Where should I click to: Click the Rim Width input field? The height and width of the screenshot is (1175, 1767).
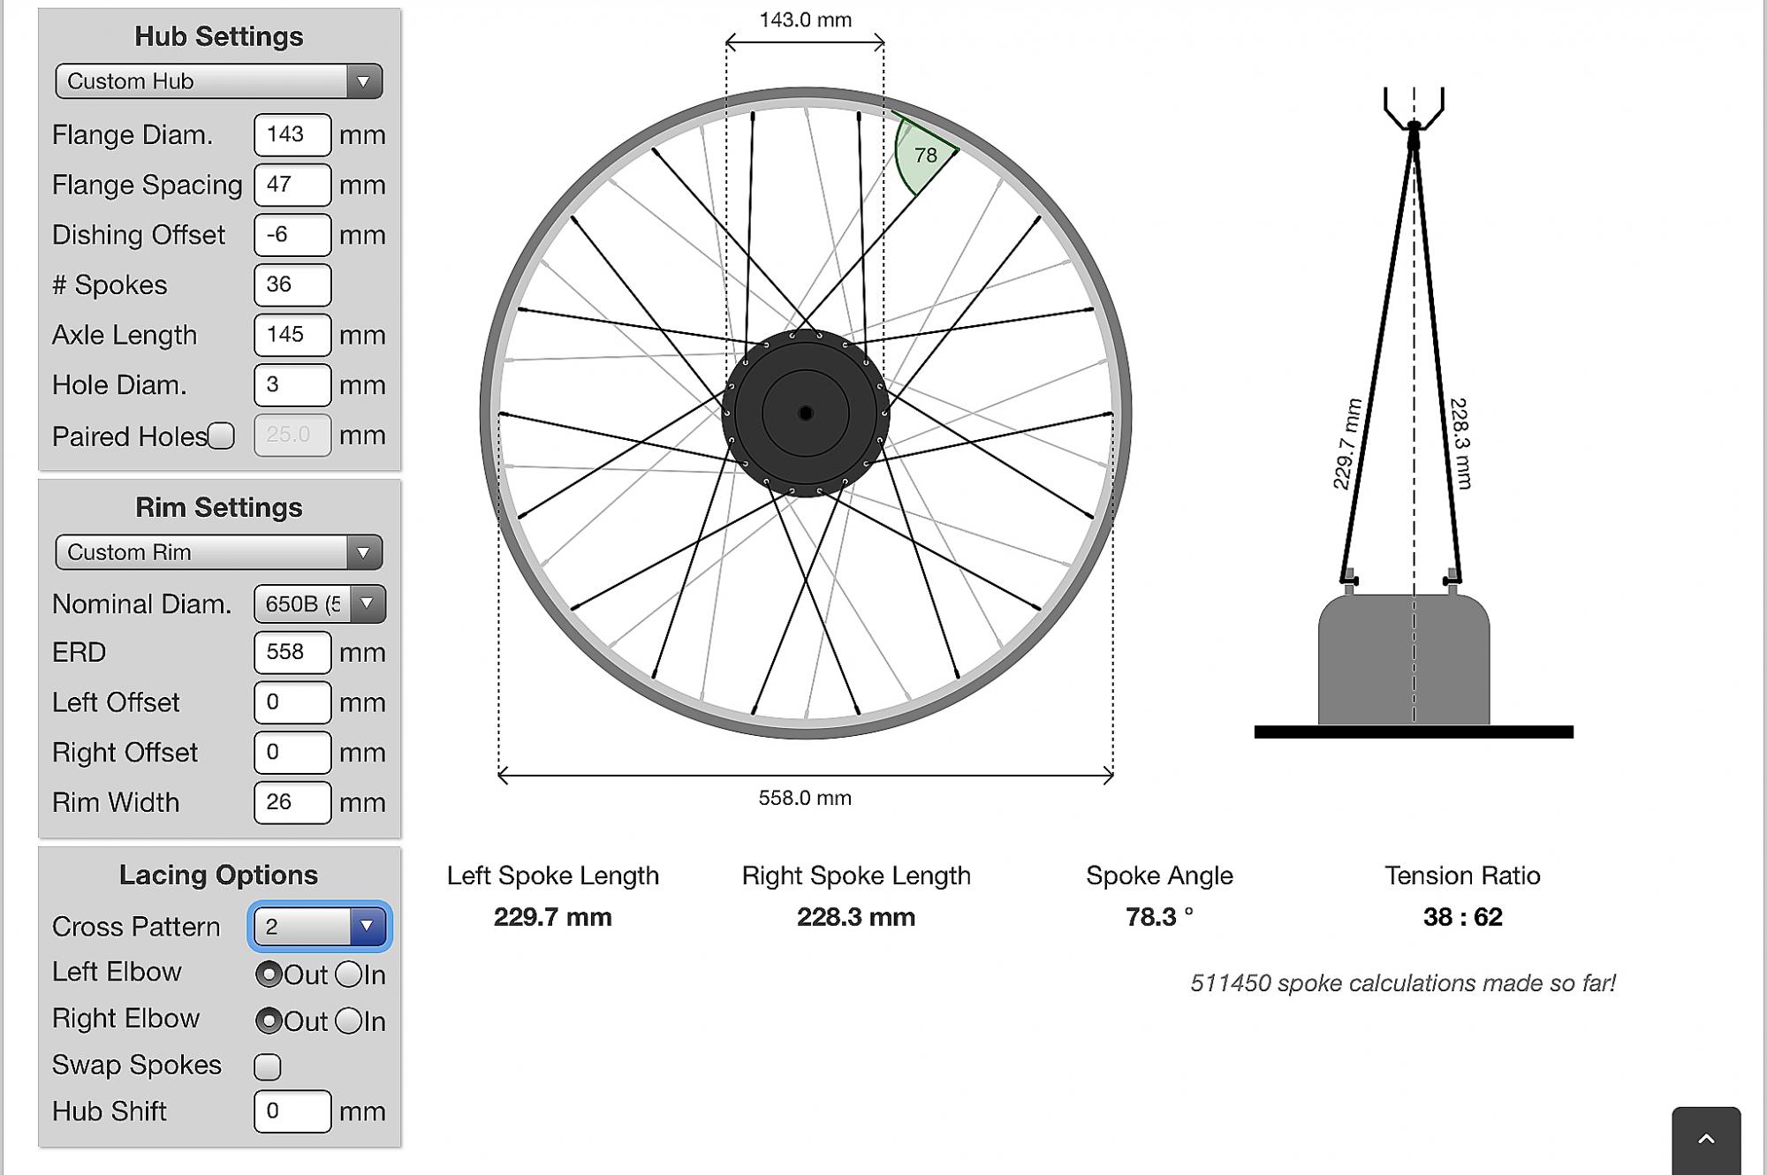(x=292, y=802)
